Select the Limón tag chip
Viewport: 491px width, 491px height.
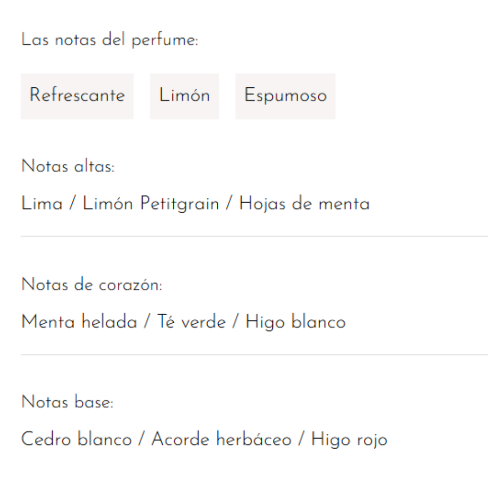(184, 96)
